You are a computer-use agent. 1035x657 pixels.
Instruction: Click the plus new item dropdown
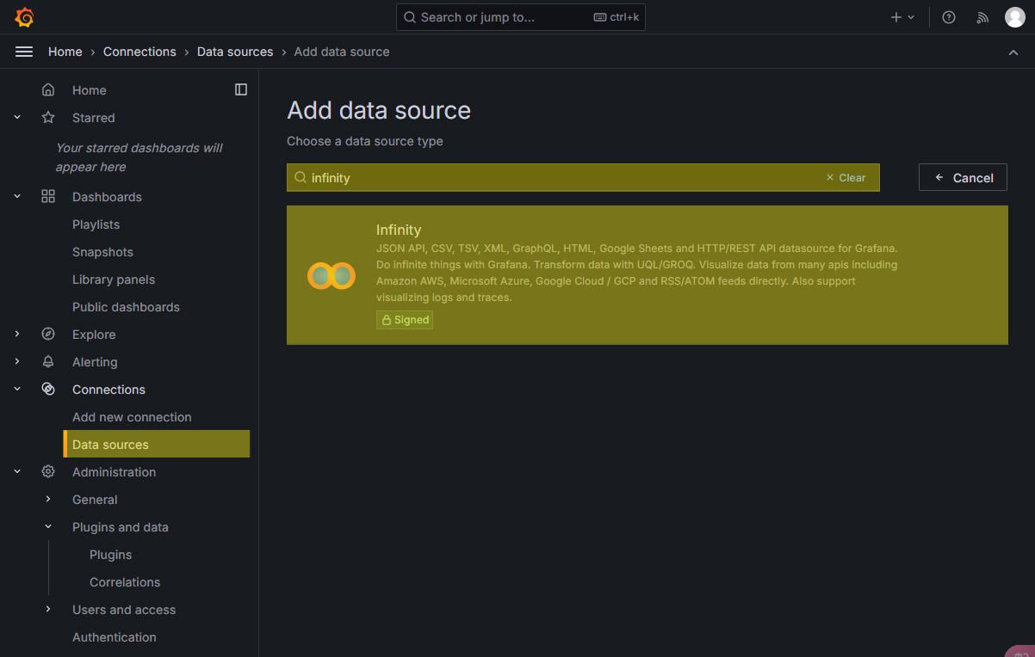(x=902, y=17)
